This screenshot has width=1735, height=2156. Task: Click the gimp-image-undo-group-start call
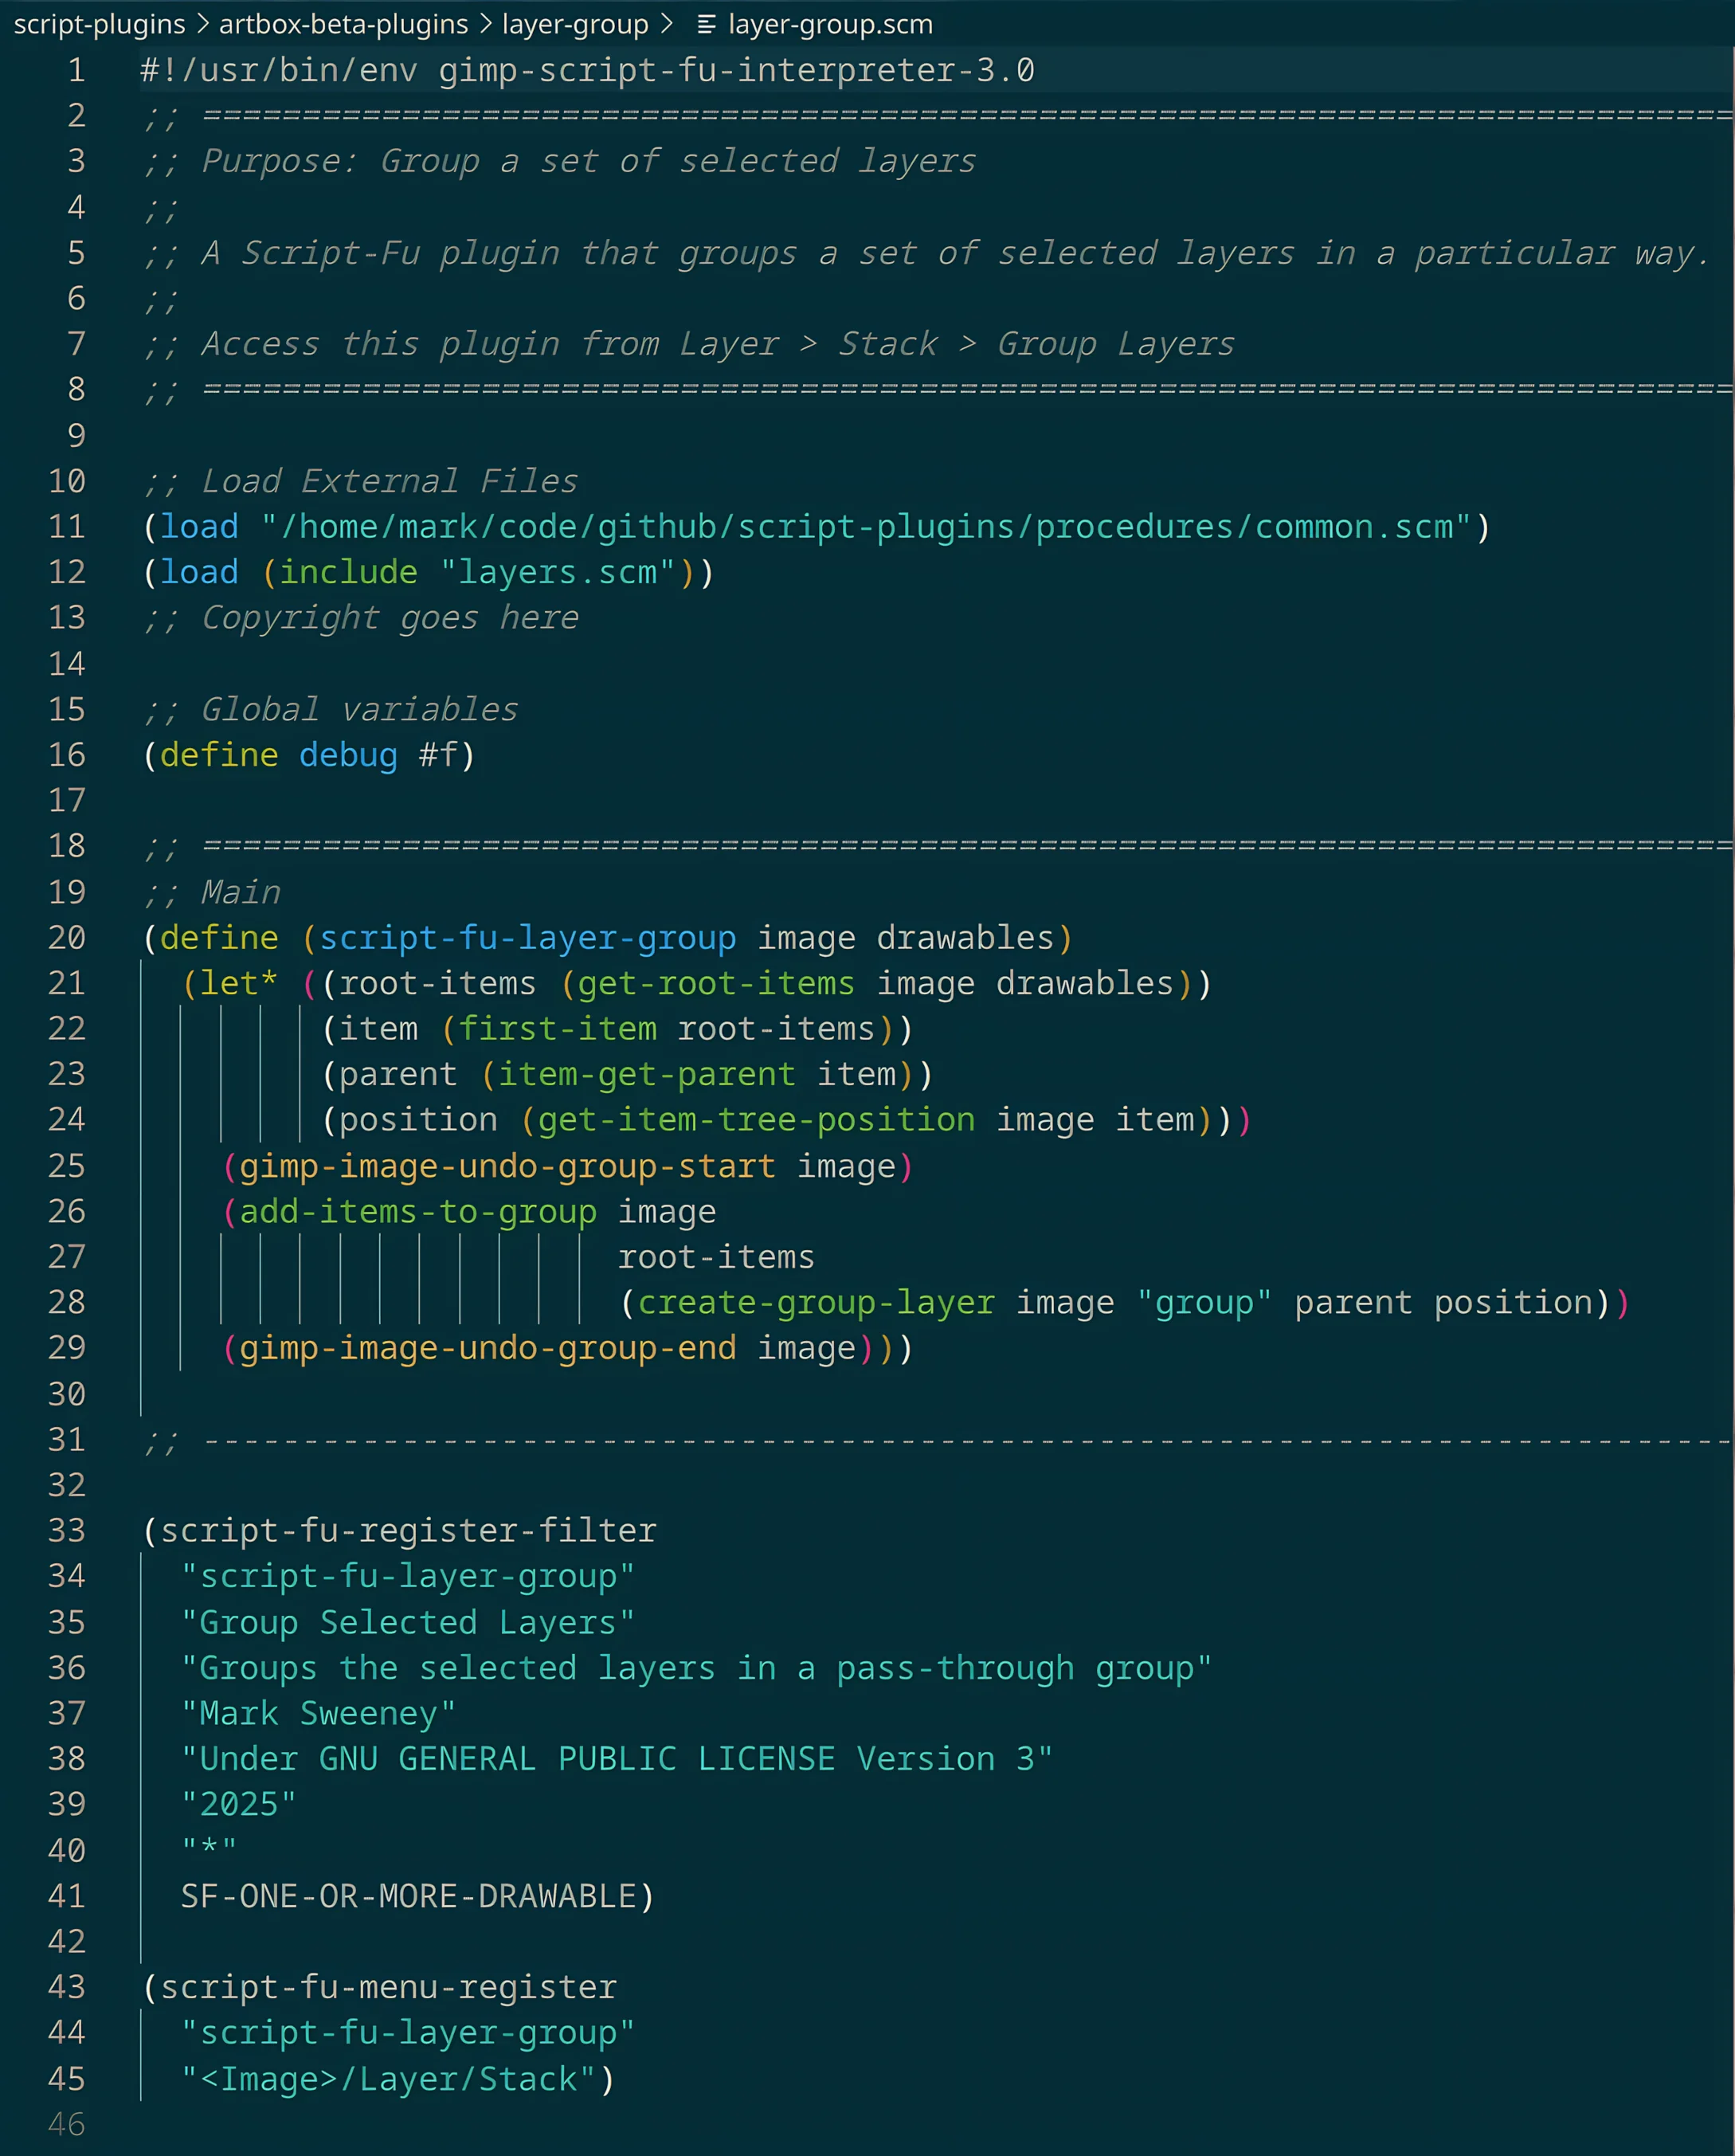[x=507, y=1167]
